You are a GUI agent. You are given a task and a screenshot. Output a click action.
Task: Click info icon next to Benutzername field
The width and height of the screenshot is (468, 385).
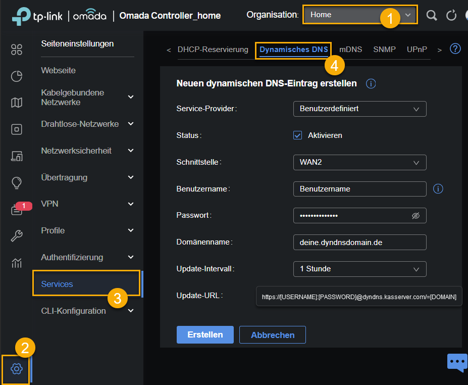click(438, 189)
